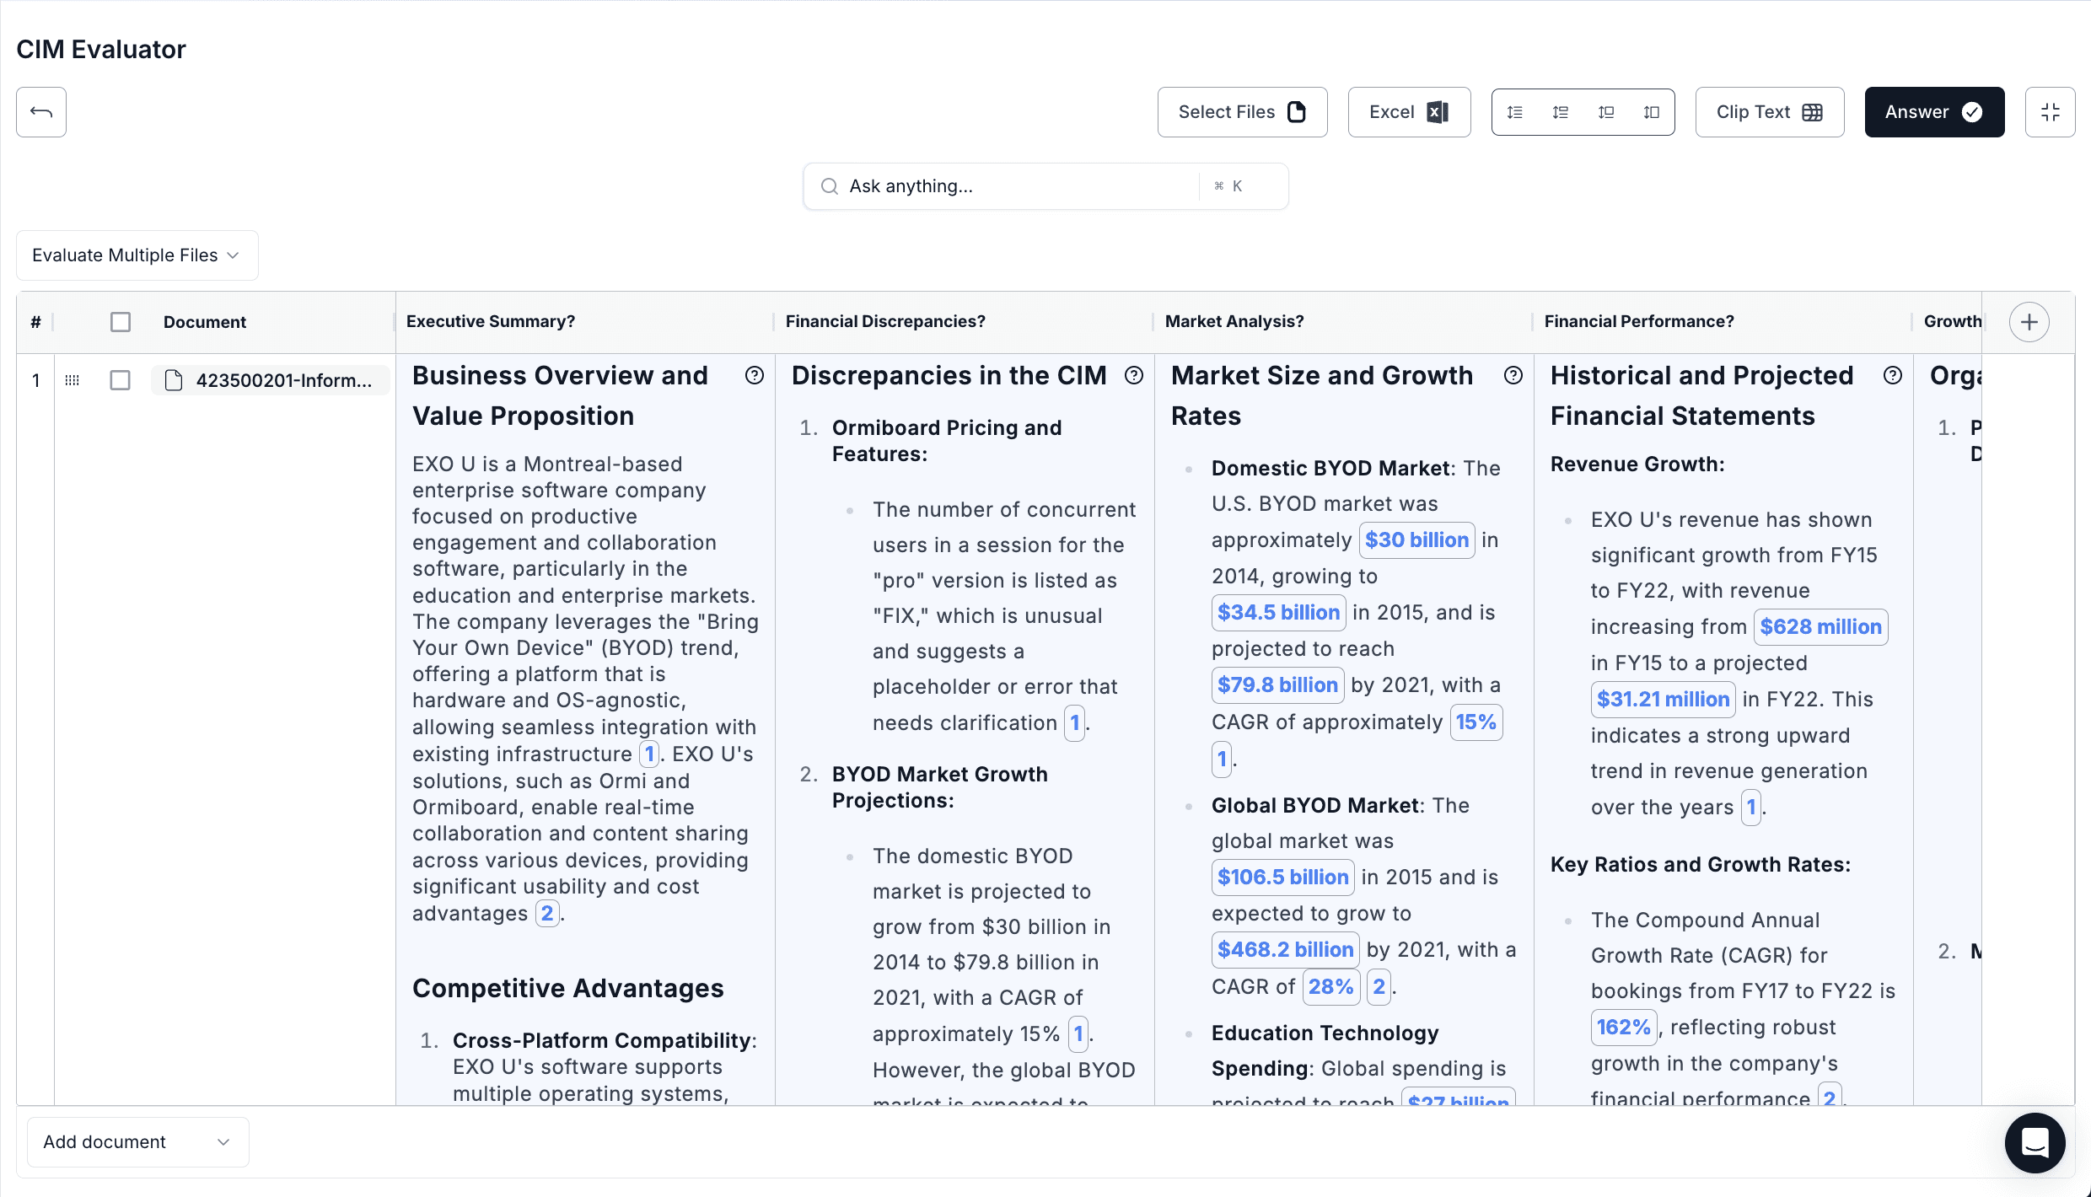Set the medium row height

1606,112
